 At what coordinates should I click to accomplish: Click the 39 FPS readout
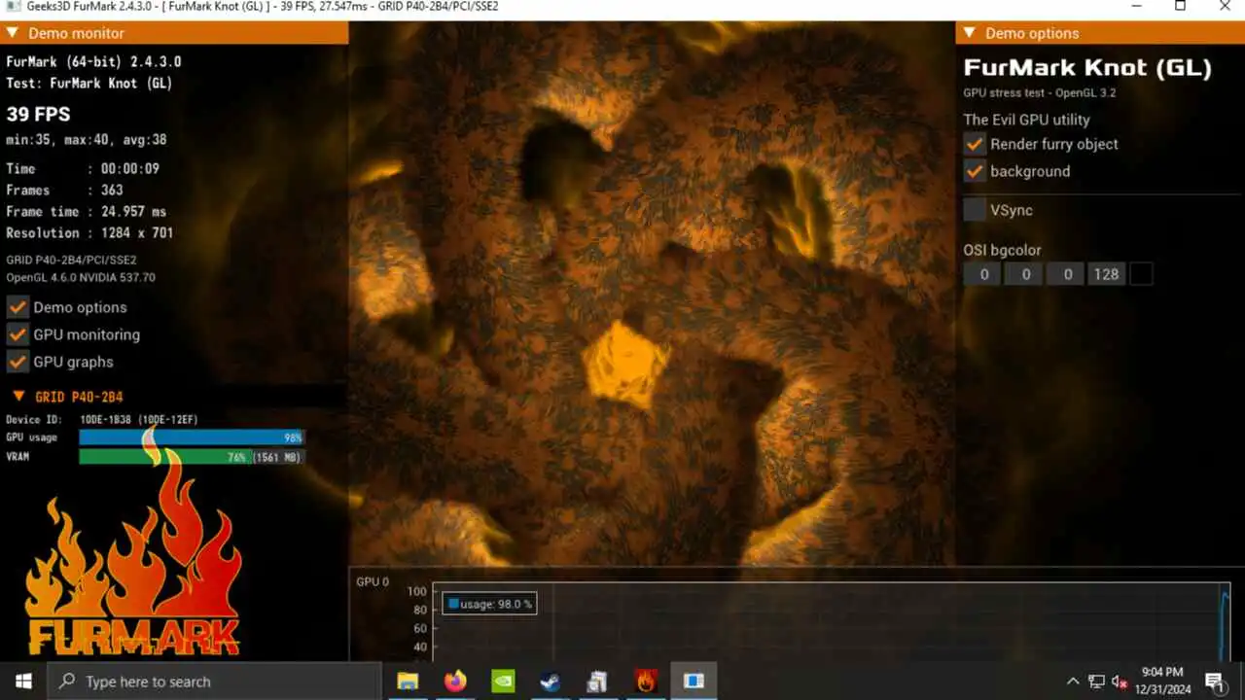tap(38, 114)
